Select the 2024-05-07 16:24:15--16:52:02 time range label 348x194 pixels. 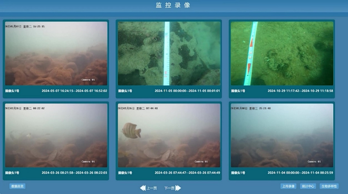[74, 91]
